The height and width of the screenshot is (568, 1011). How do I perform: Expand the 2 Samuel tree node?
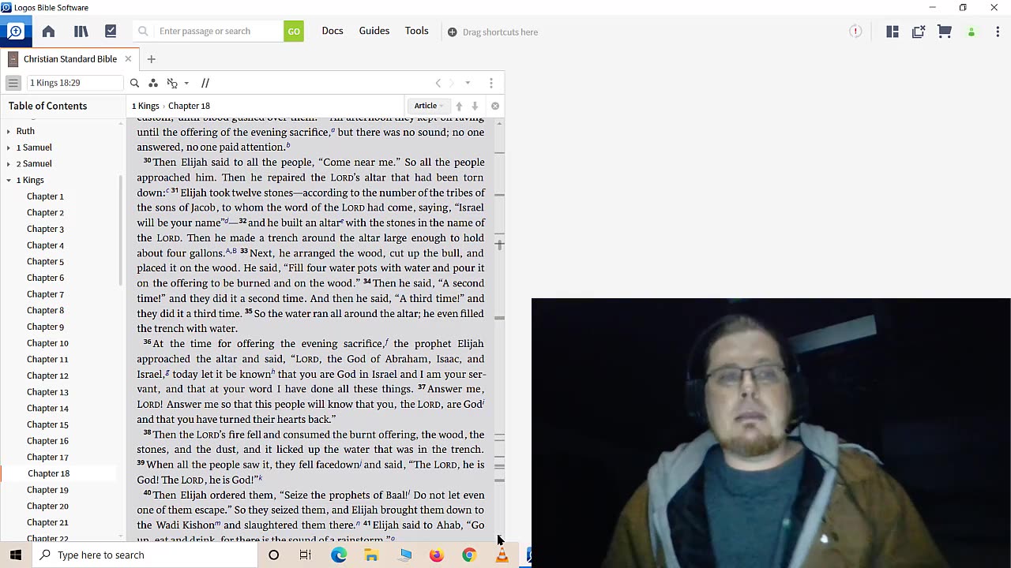[9, 164]
